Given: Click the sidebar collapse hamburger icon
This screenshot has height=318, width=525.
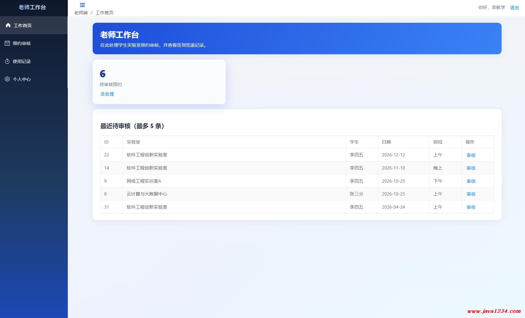Looking at the screenshot, I should 82,5.
